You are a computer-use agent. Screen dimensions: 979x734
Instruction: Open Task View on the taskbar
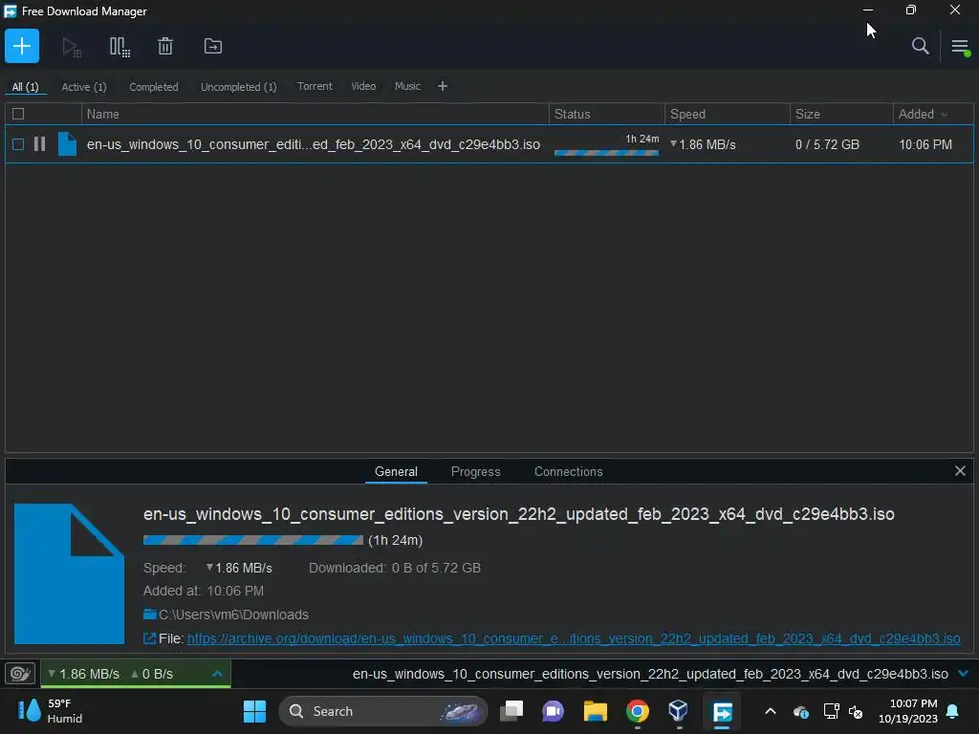point(511,711)
